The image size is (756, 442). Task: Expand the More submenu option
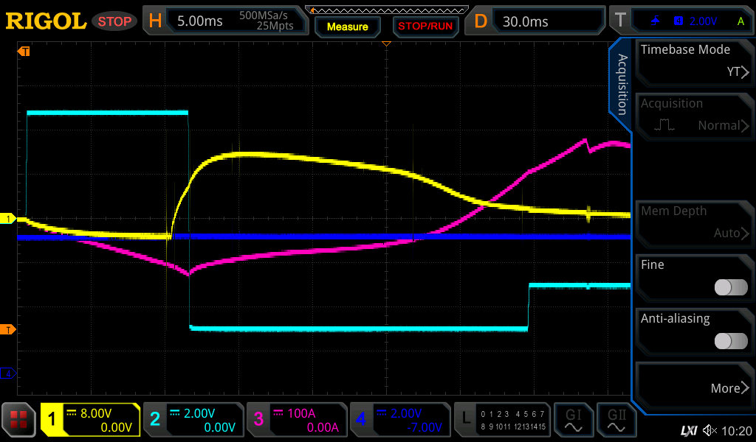[x=693, y=387]
